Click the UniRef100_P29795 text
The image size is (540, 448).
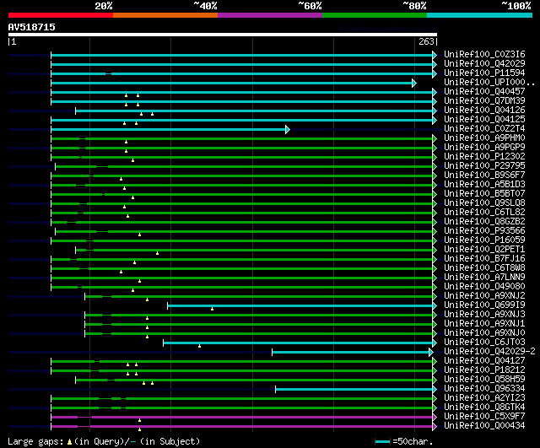[x=484, y=166]
